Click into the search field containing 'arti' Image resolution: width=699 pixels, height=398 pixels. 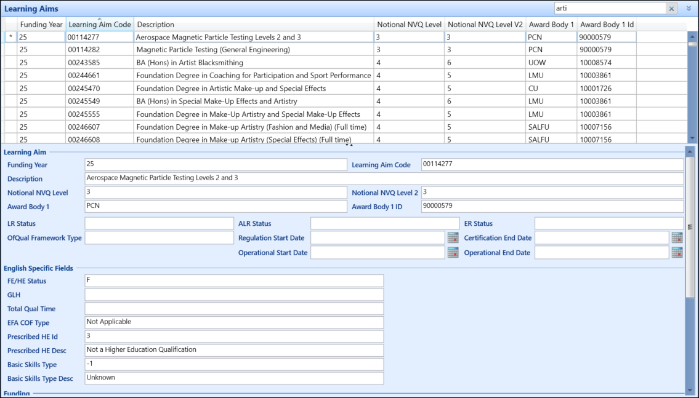point(608,9)
